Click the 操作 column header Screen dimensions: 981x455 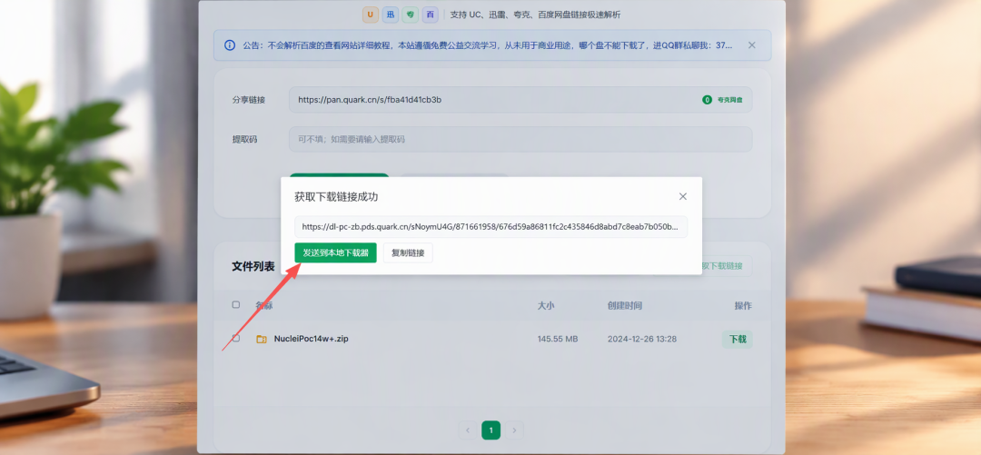[x=743, y=305]
